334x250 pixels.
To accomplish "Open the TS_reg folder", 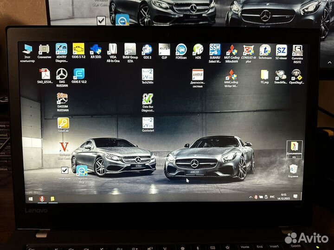I will 264,77.
